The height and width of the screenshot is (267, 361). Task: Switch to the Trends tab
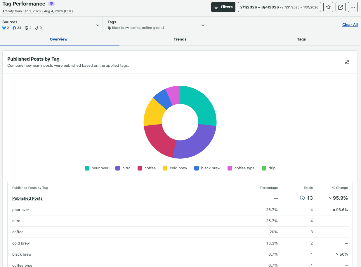tap(180, 39)
